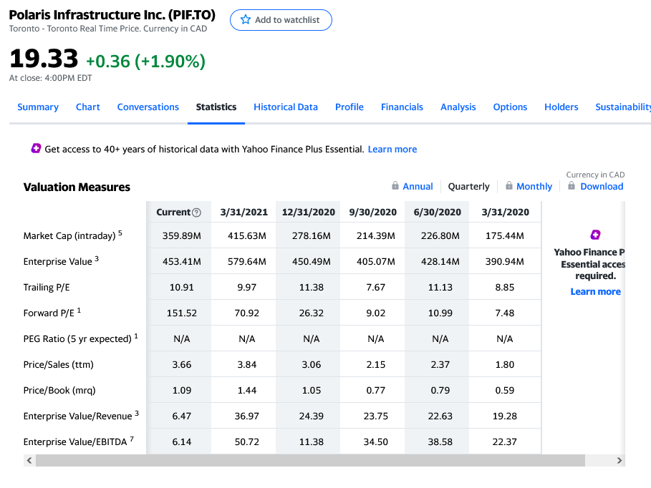Click the star icon in Add to watchlist
Image resolution: width=651 pixels, height=488 pixels.
246,19
